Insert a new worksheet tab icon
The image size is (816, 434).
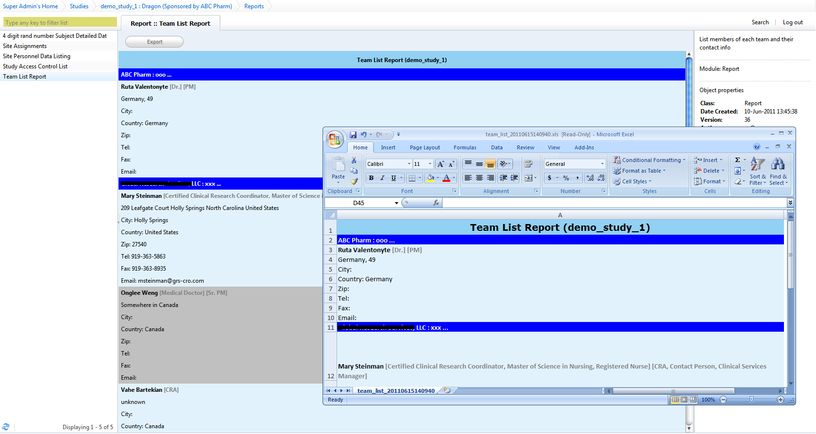(447, 390)
